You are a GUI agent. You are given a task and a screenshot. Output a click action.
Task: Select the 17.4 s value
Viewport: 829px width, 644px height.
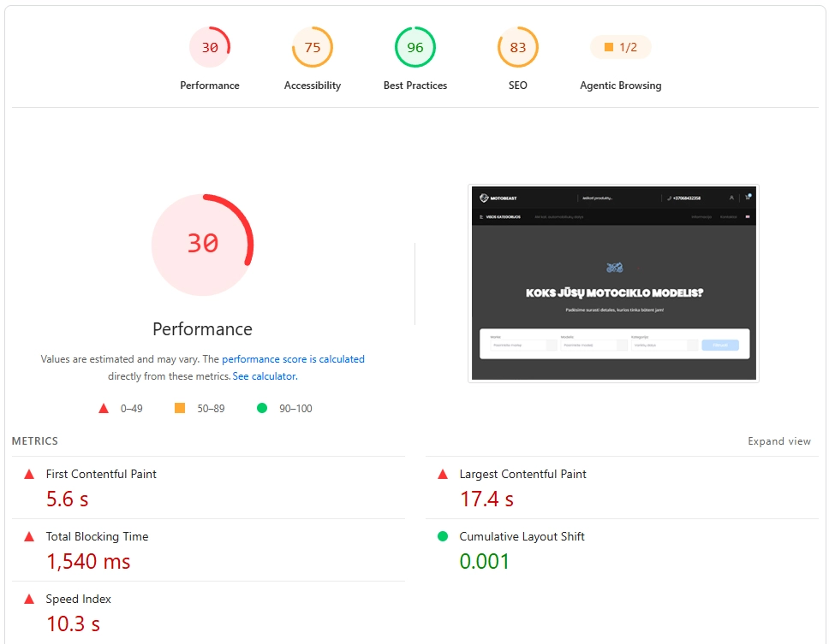[x=486, y=499]
